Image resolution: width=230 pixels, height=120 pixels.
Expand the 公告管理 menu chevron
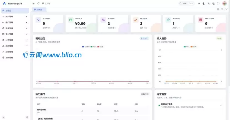pyautogui.click(x=27, y=40)
